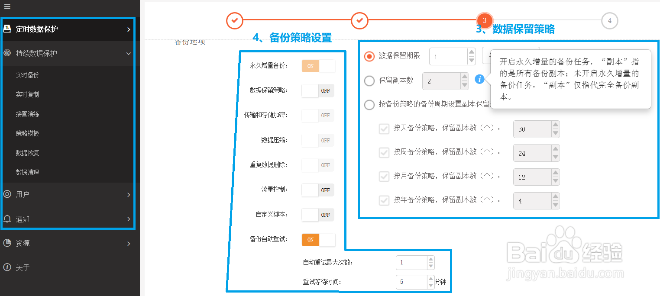Screen dimensions: 660x296
Task: Increase 自动重试最大次数 stepper up arrow
Action: pyautogui.click(x=430, y=259)
